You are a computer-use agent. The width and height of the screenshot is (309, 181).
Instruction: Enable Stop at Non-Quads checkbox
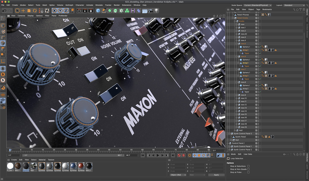pos(248,169)
